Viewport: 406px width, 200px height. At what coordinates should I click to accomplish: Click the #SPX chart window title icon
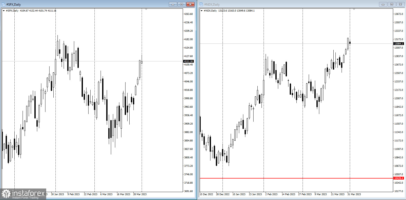point(3,4)
